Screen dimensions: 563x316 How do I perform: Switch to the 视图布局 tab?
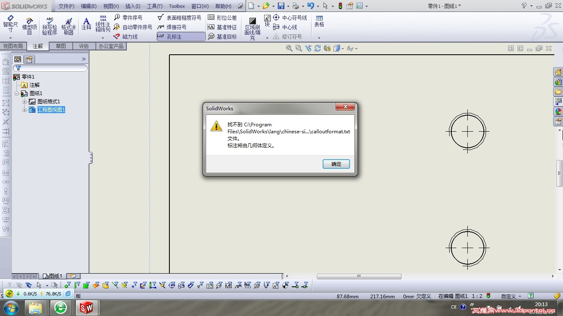tap(13, 46)
